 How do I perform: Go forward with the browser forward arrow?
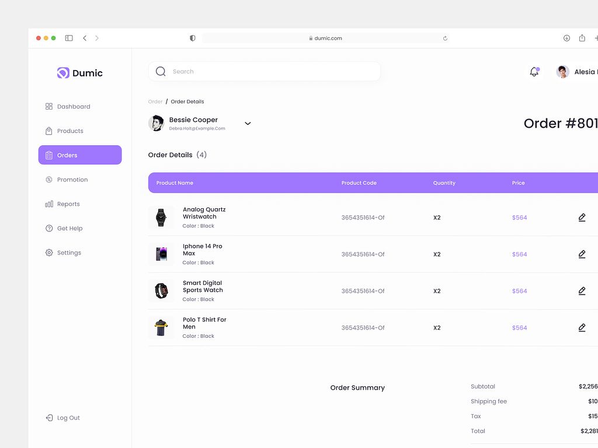click(97, 38)
